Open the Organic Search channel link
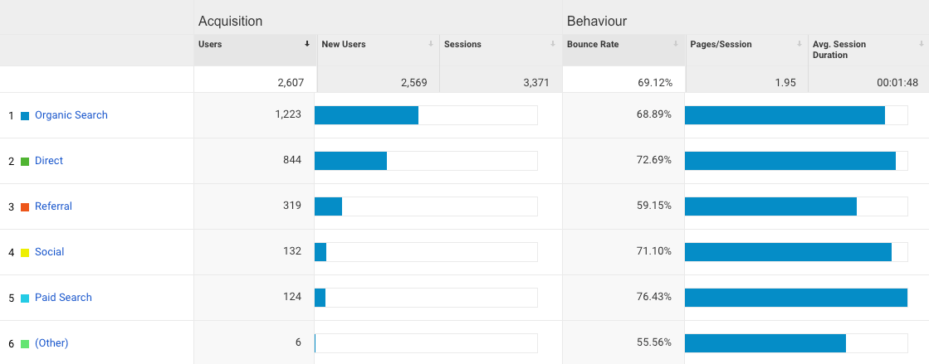The image size is (929, 364). (71, 114)
